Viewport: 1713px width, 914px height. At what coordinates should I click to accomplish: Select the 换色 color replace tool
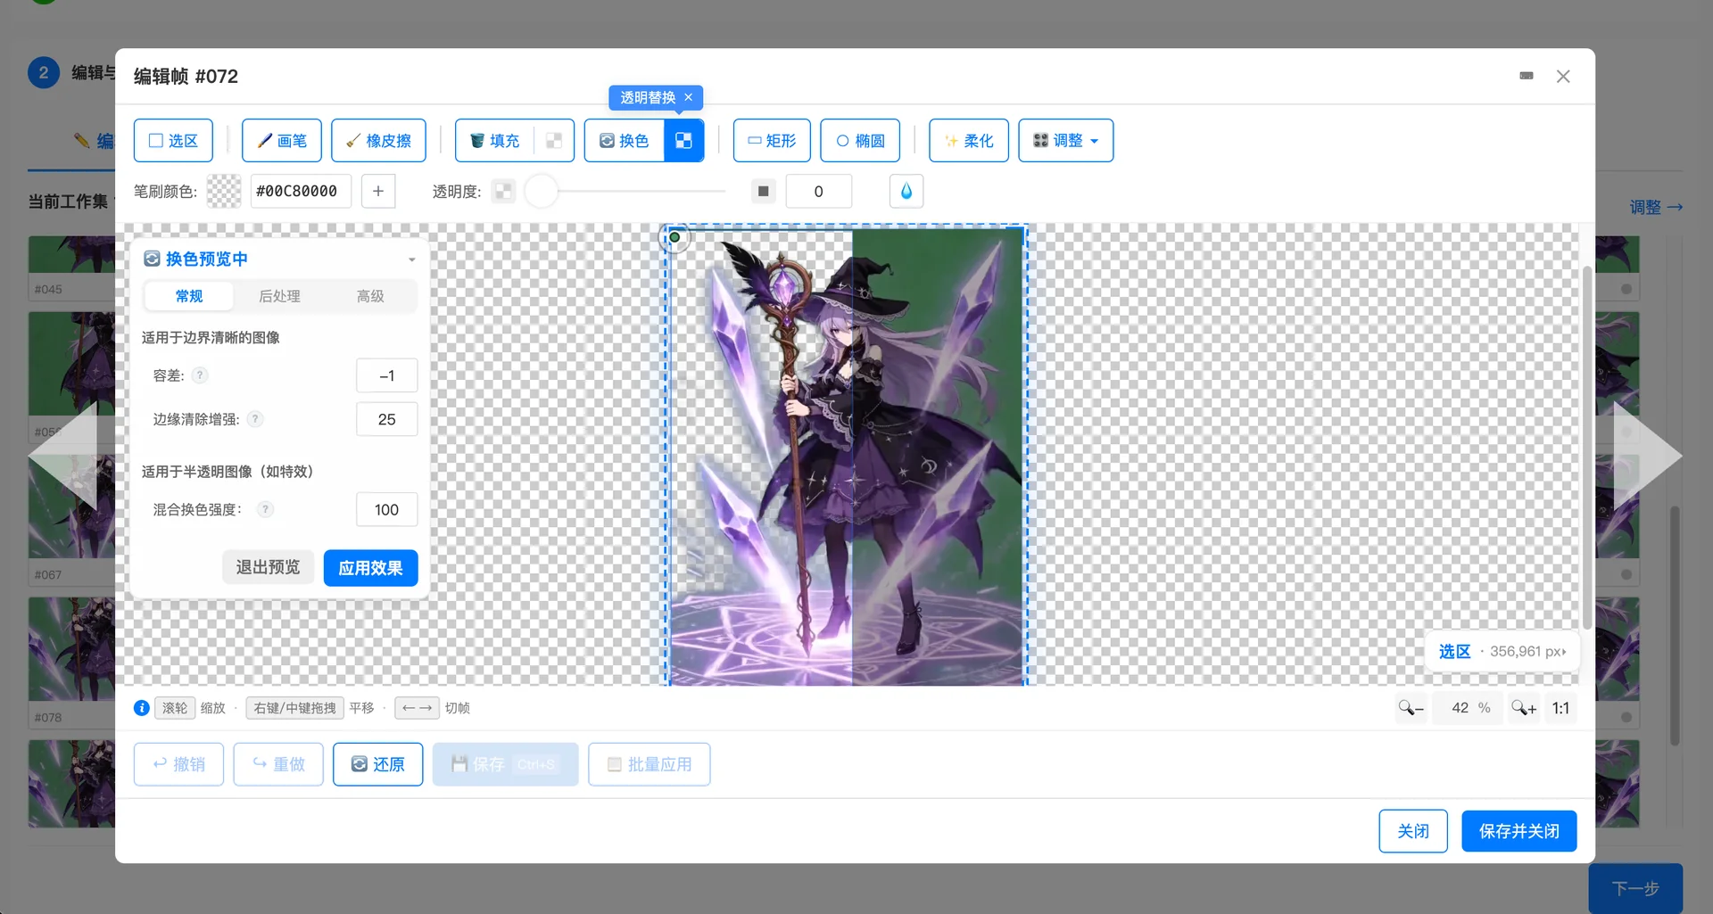[x=625, y=140]
